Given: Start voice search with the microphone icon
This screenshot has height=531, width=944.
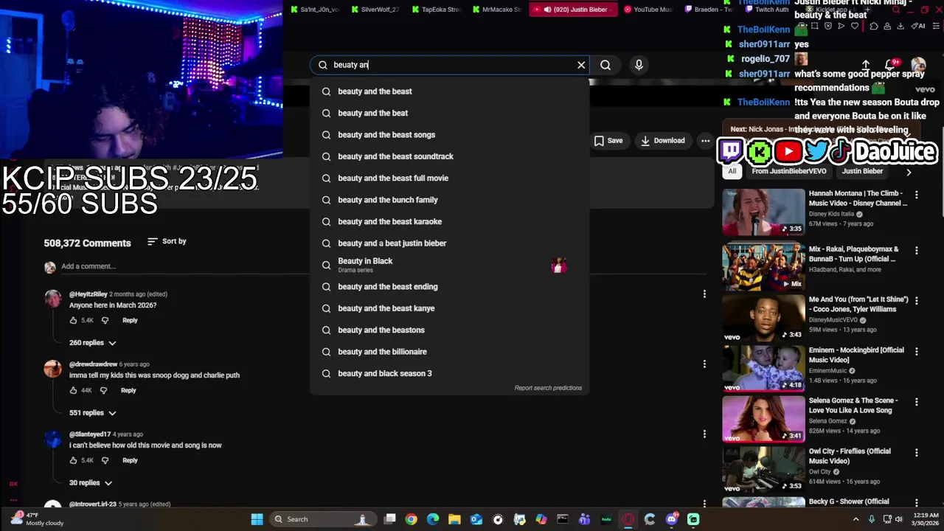Looking at the screenshot, I should click(x=639, y=65).
